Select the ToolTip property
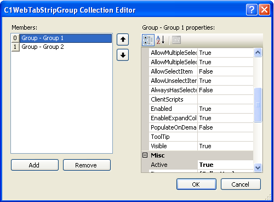 [x=173, y=137]
